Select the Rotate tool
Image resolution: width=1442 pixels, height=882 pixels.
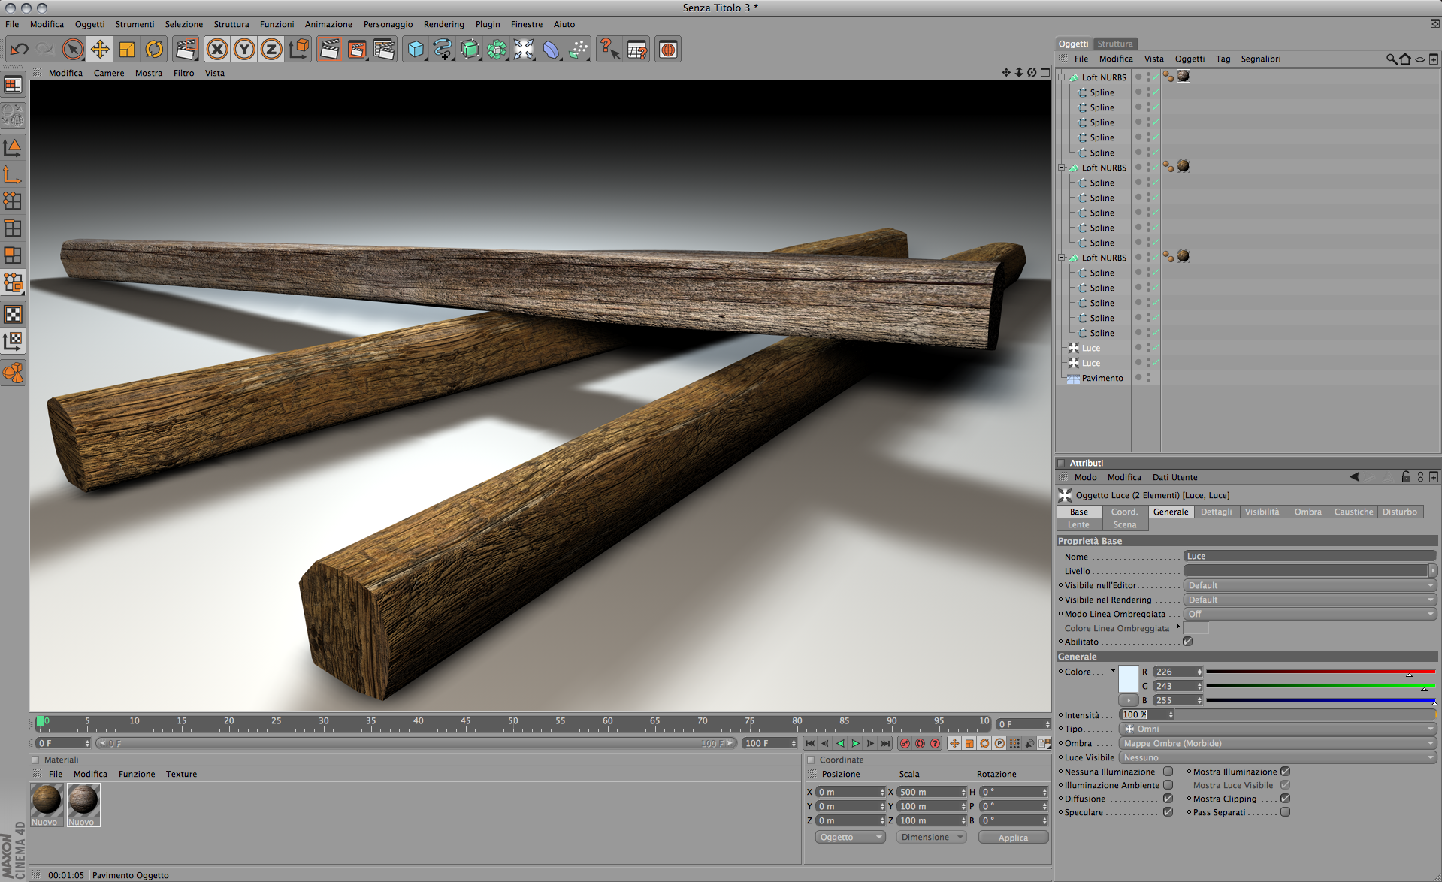154,50
